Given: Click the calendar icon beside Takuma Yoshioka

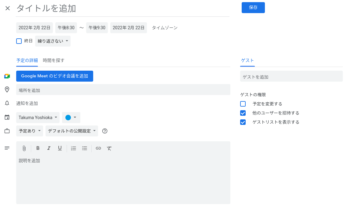Looking at the screenshot, I should 7,117.
